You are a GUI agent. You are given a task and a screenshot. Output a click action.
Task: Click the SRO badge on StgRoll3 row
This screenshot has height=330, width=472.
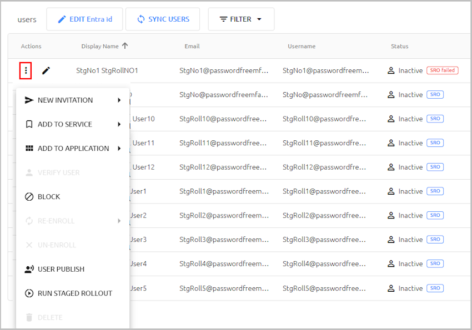(x=435, y=240)
